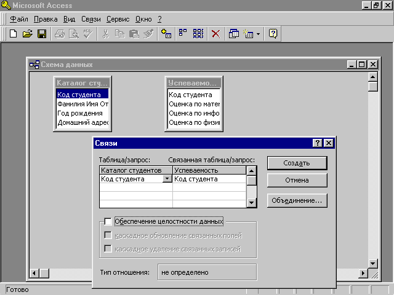Click the Paste clipboard icon
394x295 pixels.
coord(134,34)
